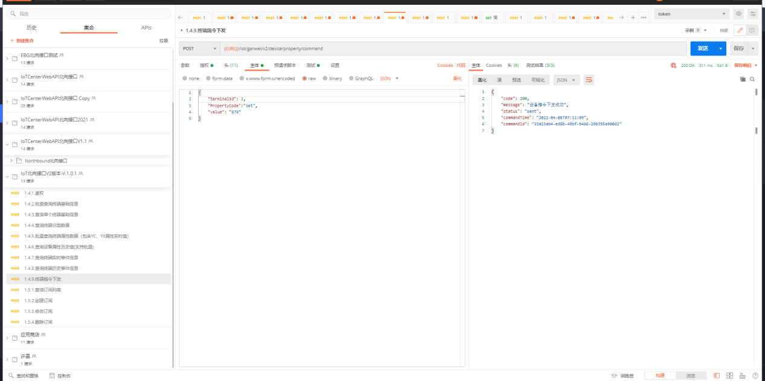Open the POST method dropdown
765x381 pixels.
pos(199,48)
